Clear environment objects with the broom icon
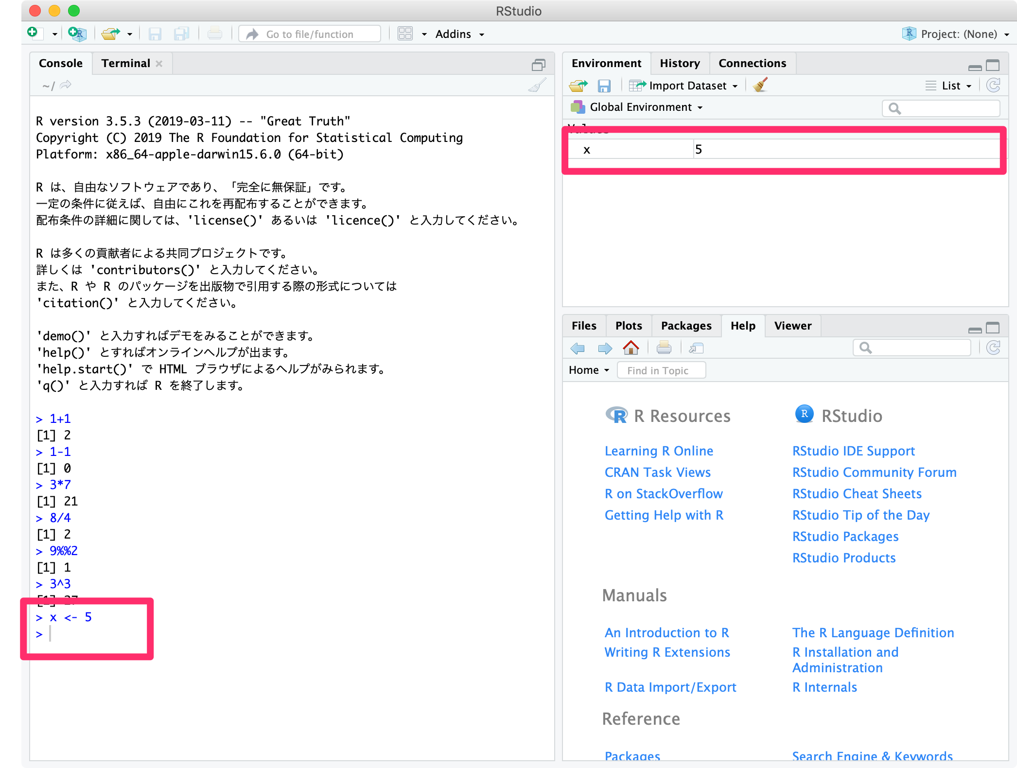The width and height of the screenshot is (1017, 768). [760, 85]
